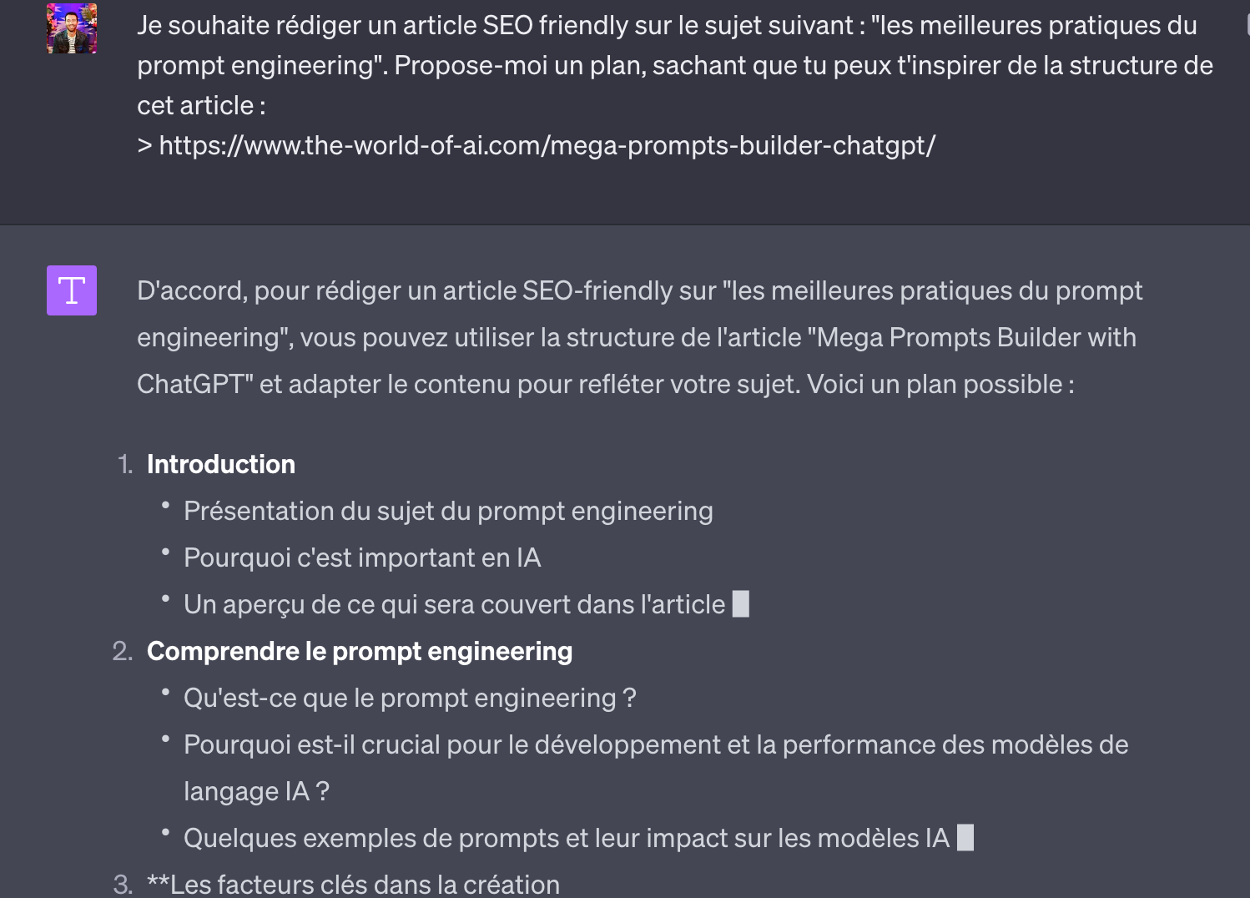Click the list number 2 before Comprendre
Image resolution: width=1250 pixels, height=898 pixels.
pyautogui.click(x=123, y=652)
